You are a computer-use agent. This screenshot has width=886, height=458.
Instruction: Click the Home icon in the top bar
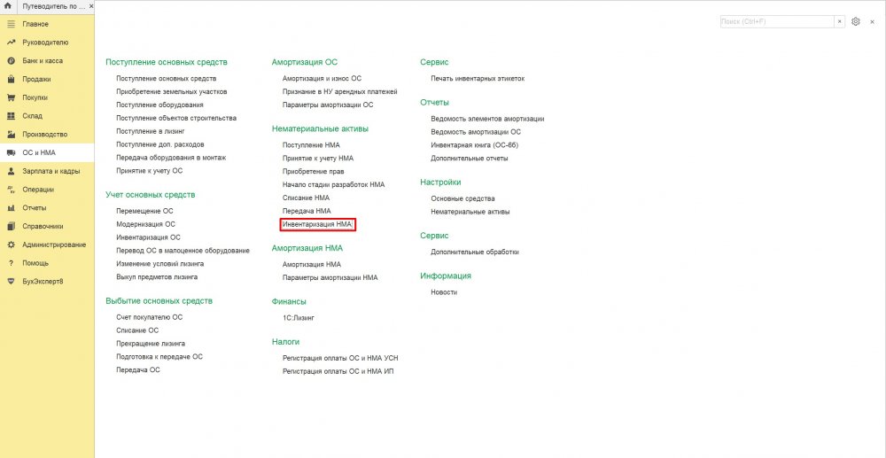8,6
